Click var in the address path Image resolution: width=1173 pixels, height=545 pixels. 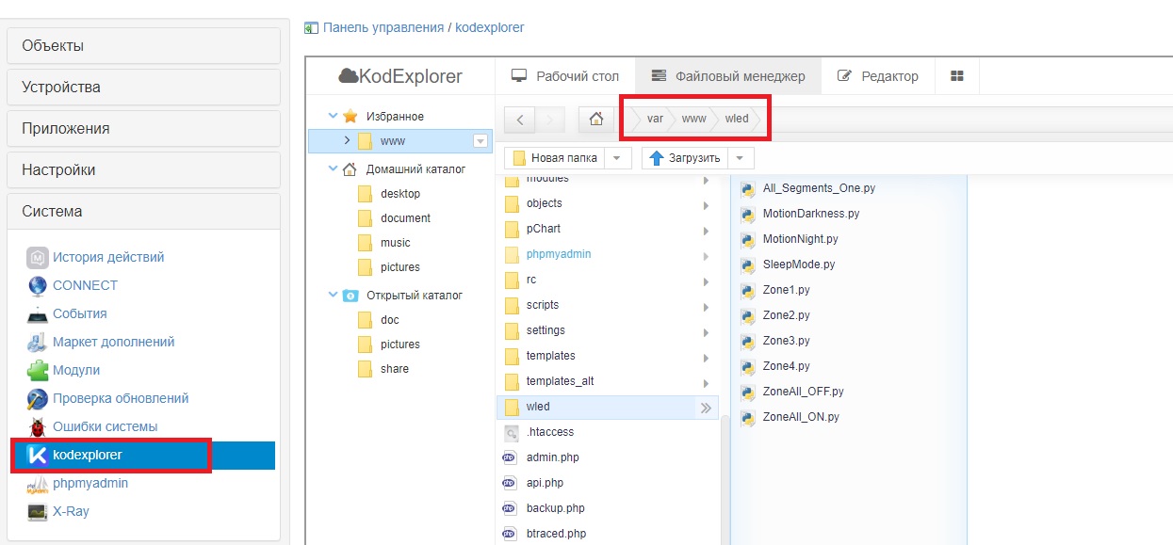(x=655, y=120)
